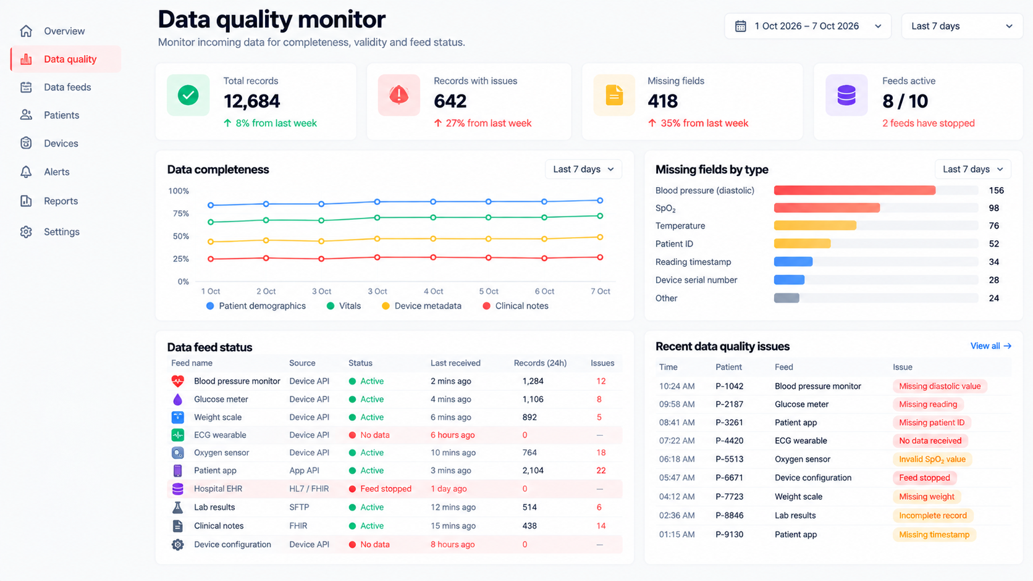This screenshot has width=1033, height=581.
Task: Click the purple database Feeds active icon
Action: pos(846,95)
